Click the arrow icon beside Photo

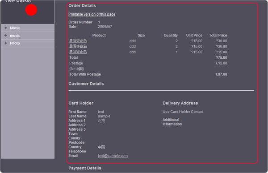(x=6, y=43)
